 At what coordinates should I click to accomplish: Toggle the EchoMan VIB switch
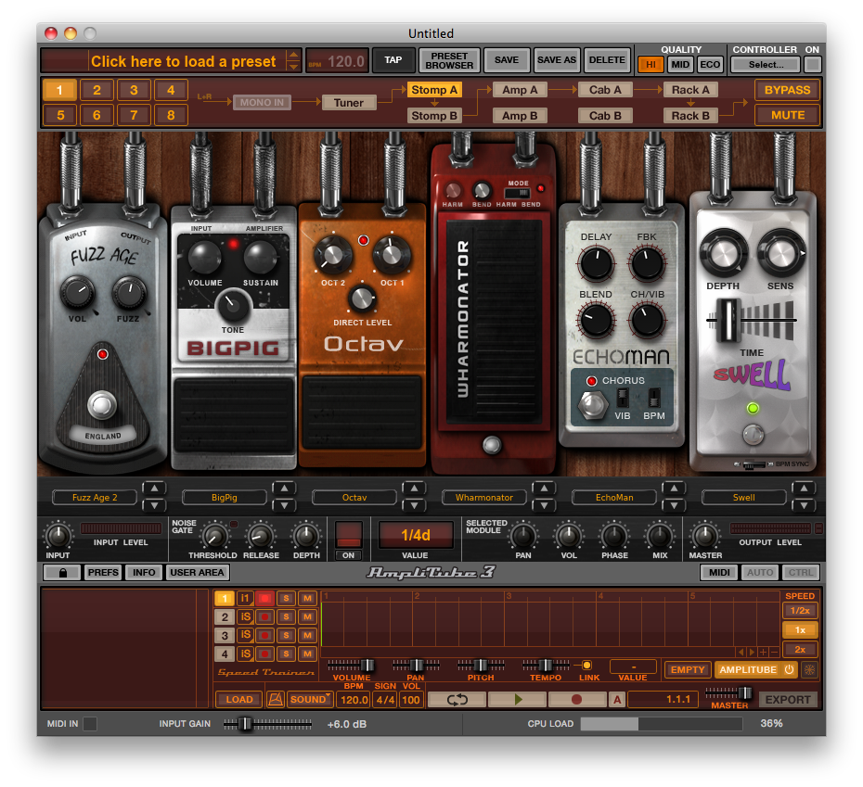point(623,398)
